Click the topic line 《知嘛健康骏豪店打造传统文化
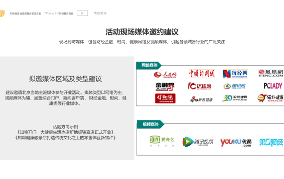 click(65, 138)
